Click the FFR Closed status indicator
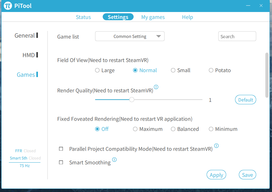 [25, 151]
